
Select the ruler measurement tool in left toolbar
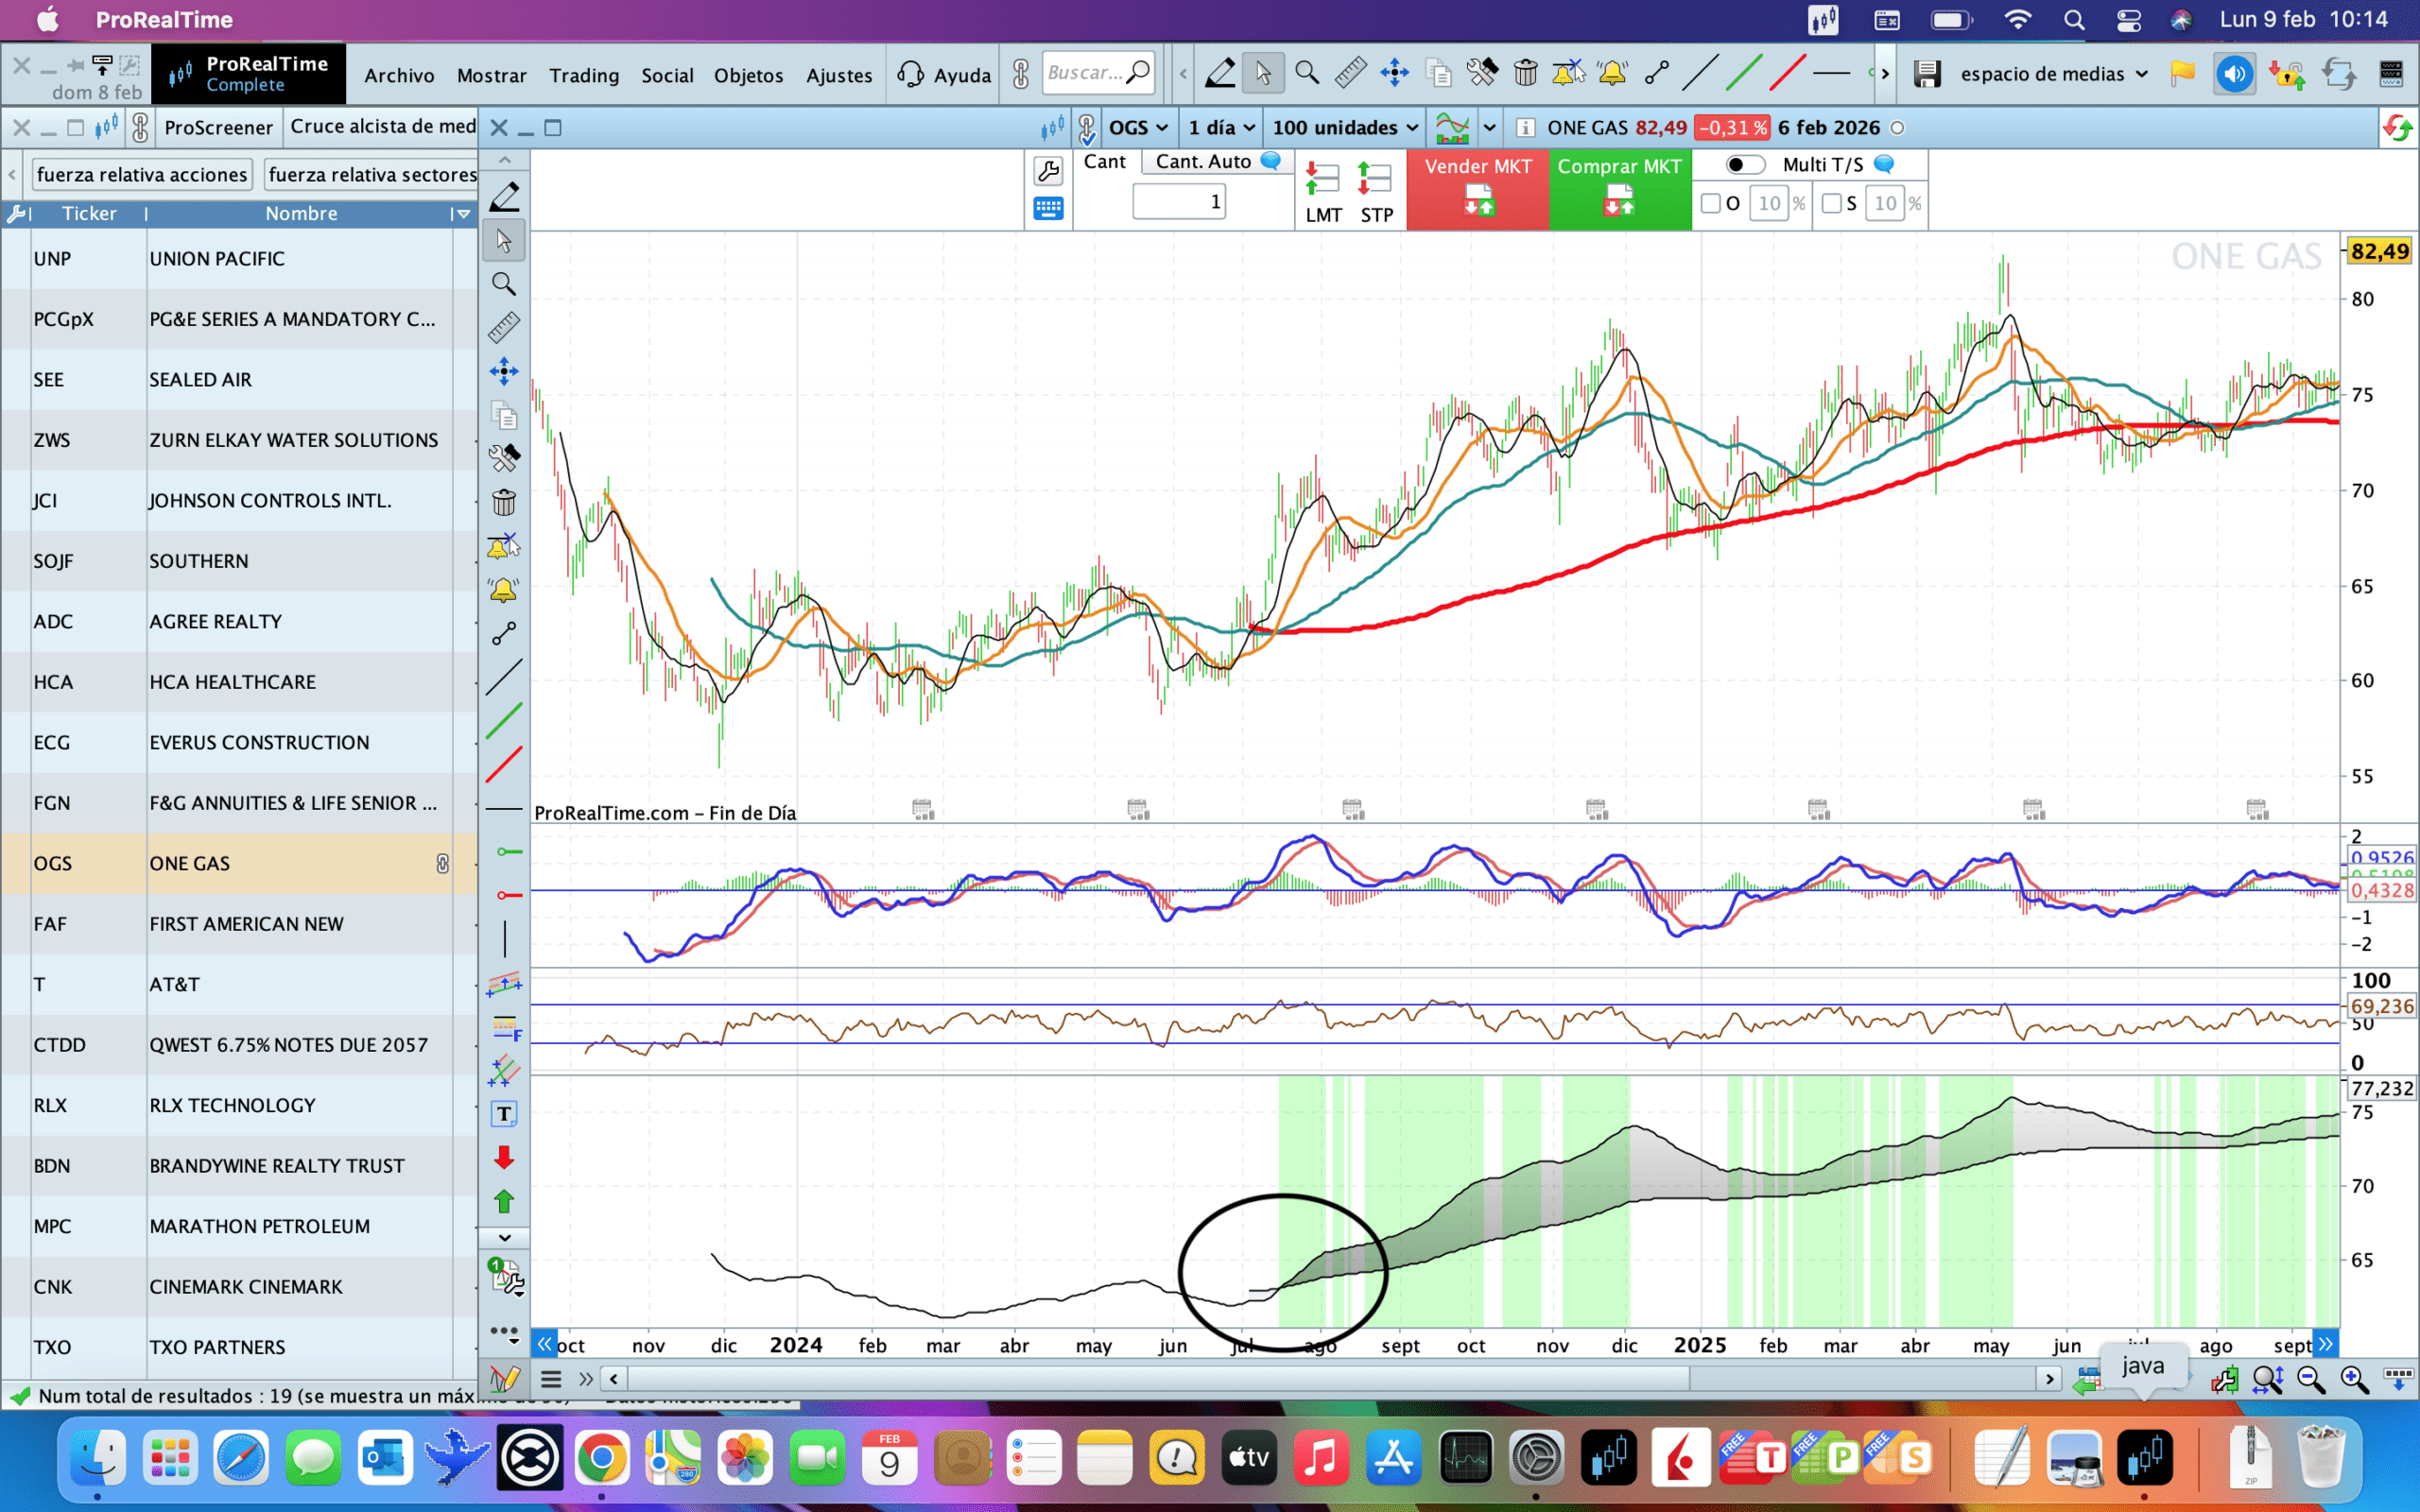[x=504, y=327]
